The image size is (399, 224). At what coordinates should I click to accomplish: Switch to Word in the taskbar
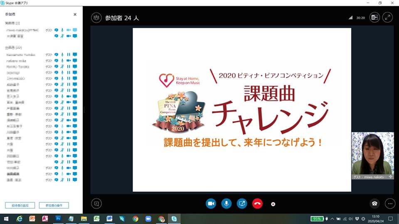[x=109, y=219]
